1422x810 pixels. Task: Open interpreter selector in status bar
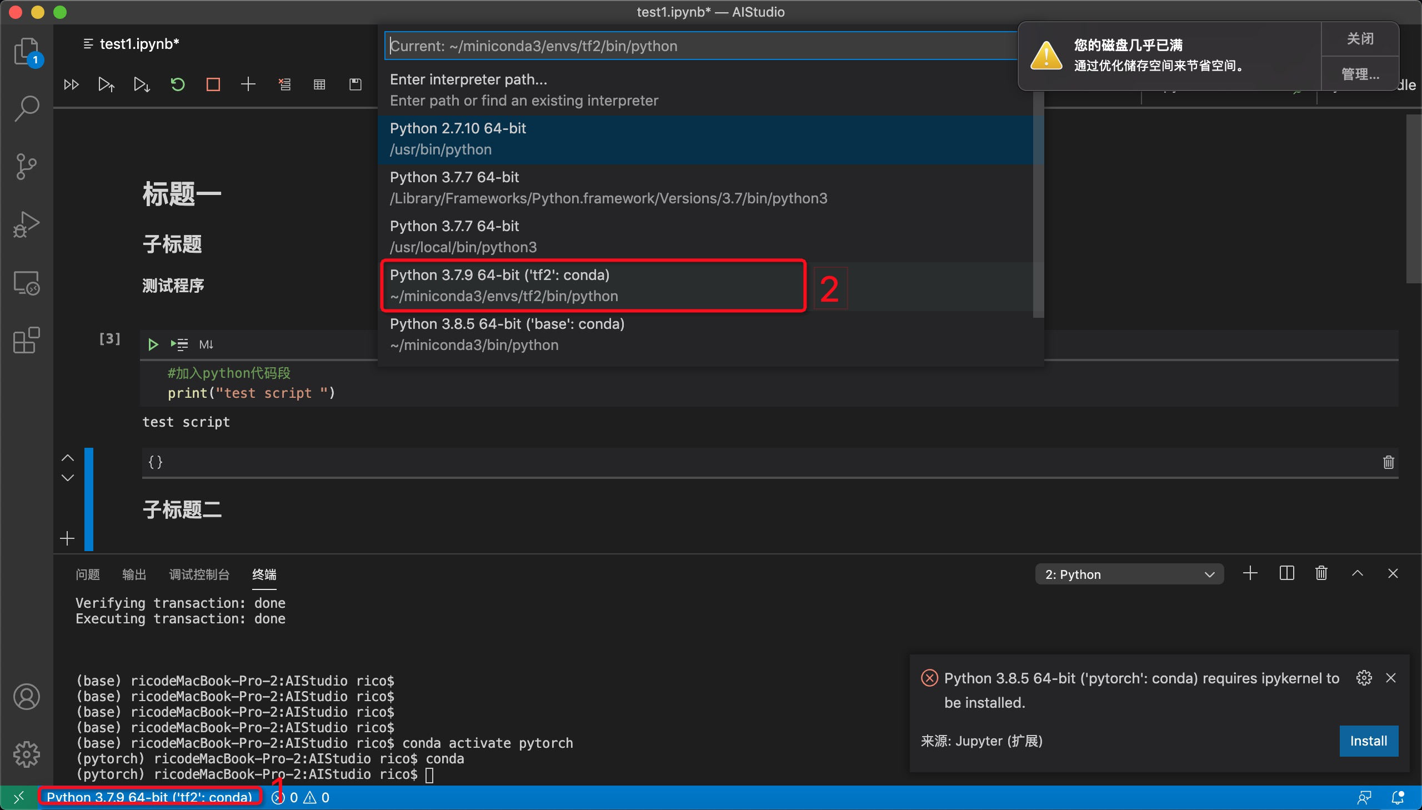(149, 797)
